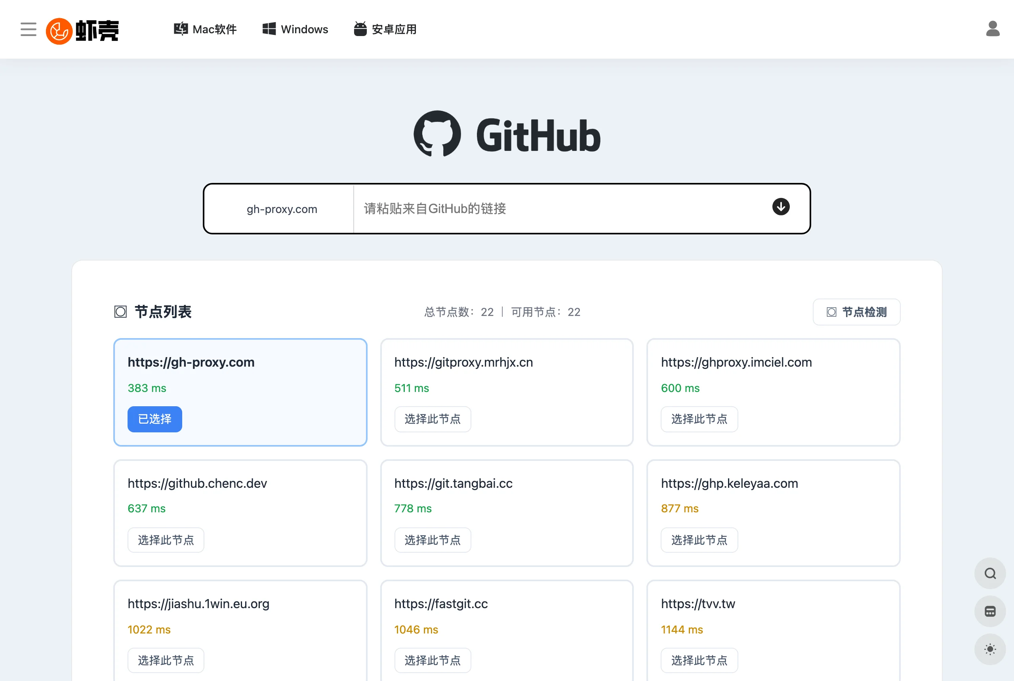Select the github.chenc.dev node
This screenshot has height=681, width=1014.
click(166, 540)
